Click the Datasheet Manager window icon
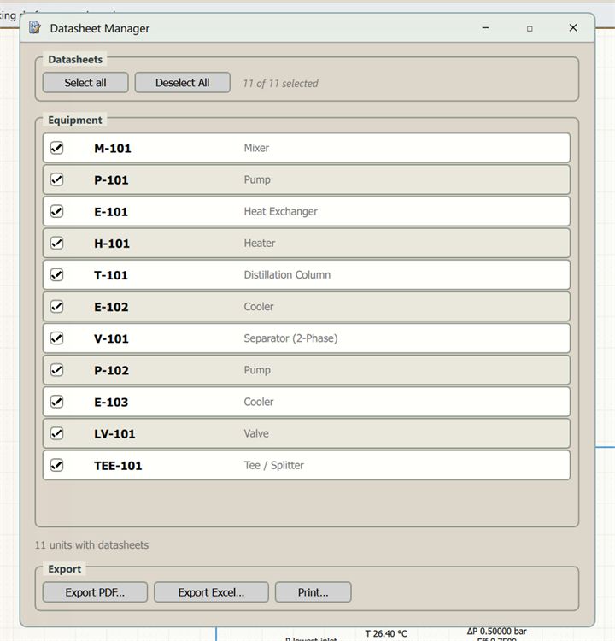 35,28
